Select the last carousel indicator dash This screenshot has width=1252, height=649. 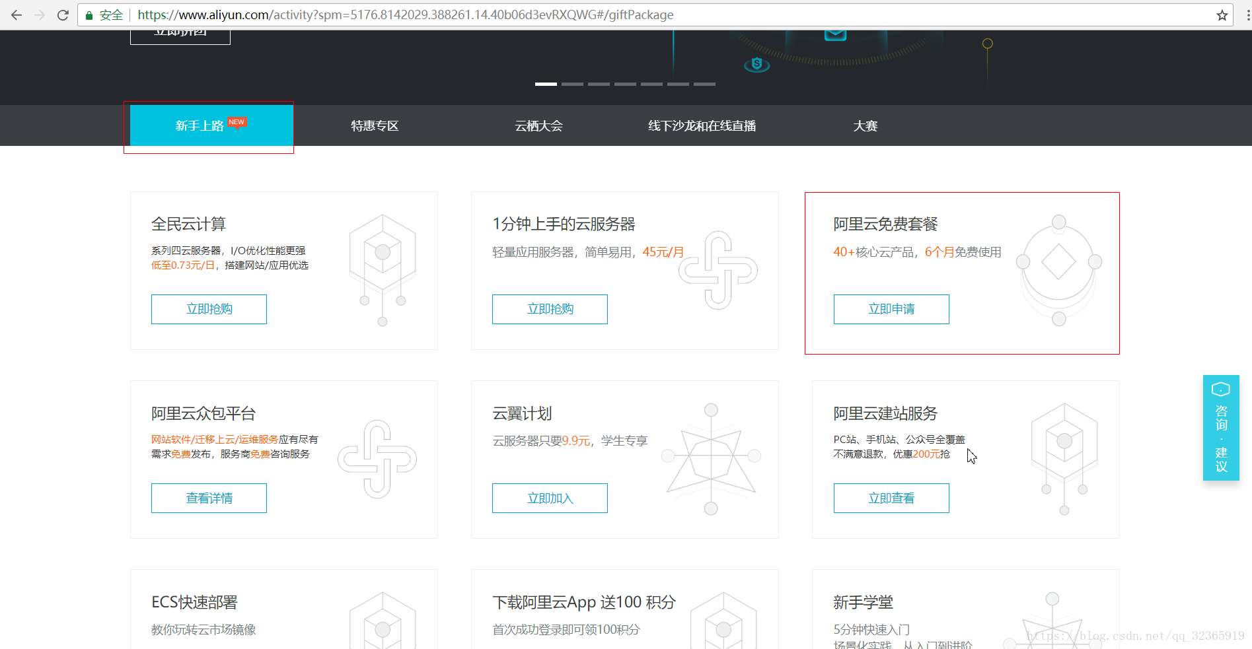(704, 84)
